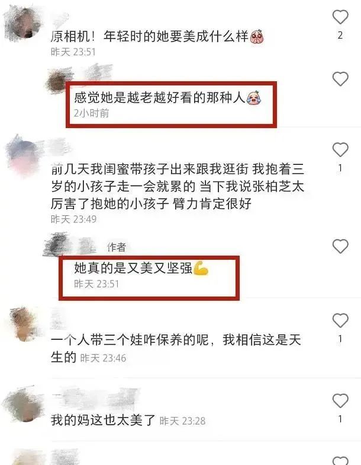This screenshot has height=465, width=361.
Task: Like the comment about 闺蜜带孩子逛街
Action: click(x=340, y=149)
